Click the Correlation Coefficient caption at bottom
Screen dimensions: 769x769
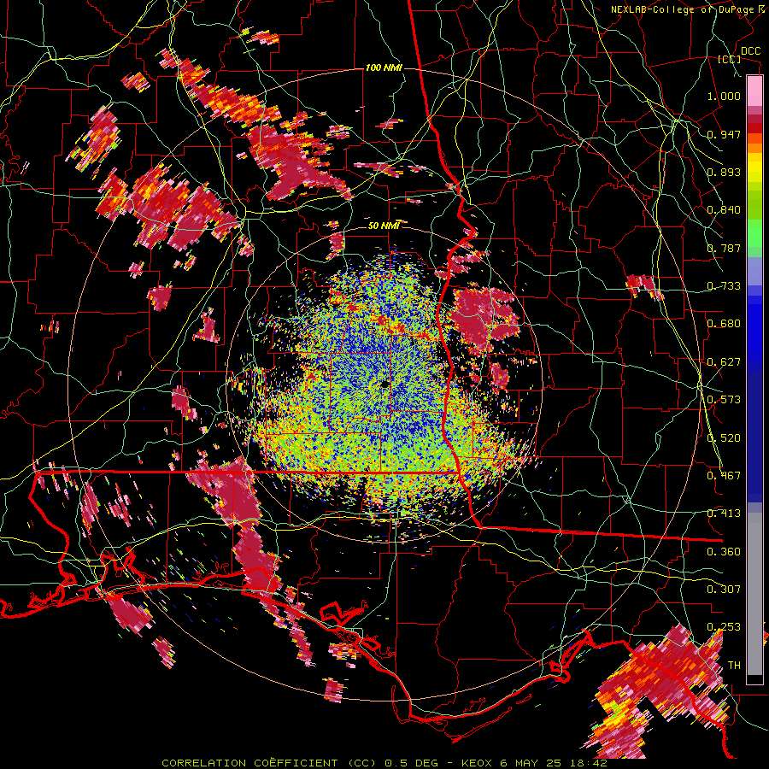click(x=384, y=763)
